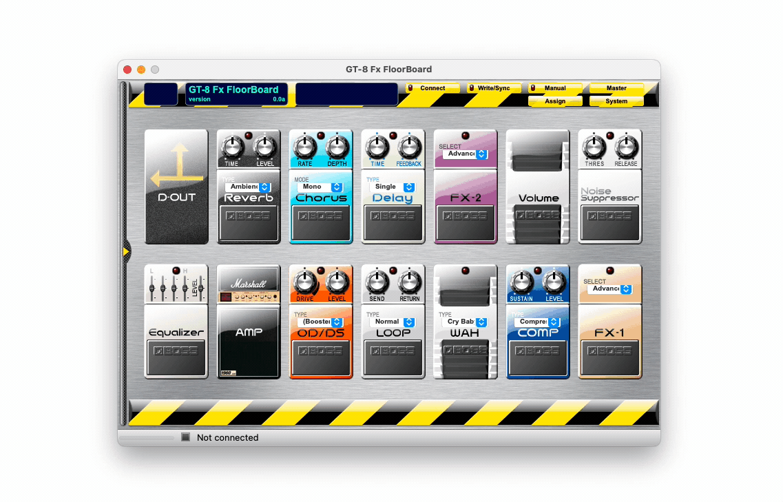Image resolution: width=783 pixels, height=502 pixels.
Task: Open the FX-2 SELECT dropdown
Action: pyautogui.click(x=465, y=154)
